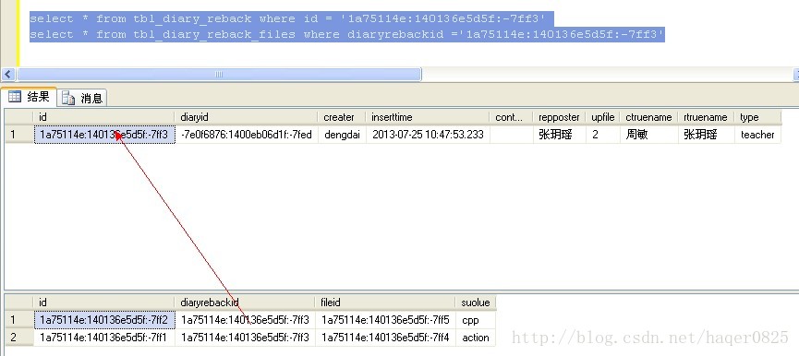Select the cpp suolue cell
Screen dimensions: 799x356
click(476, 320)
